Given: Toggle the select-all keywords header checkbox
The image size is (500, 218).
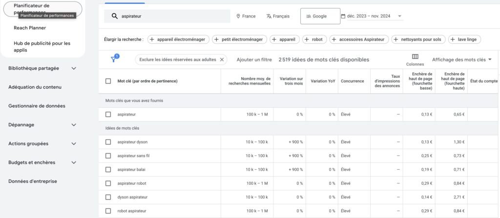Looking at the screenshot, I should point(108,81).
